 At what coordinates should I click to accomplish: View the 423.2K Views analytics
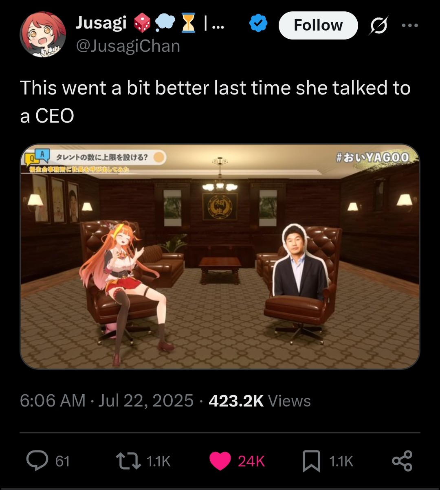pos(260,401)
